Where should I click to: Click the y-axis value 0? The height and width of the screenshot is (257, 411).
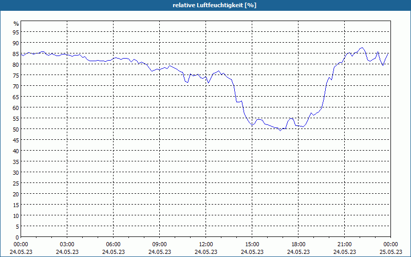point(17,237)
